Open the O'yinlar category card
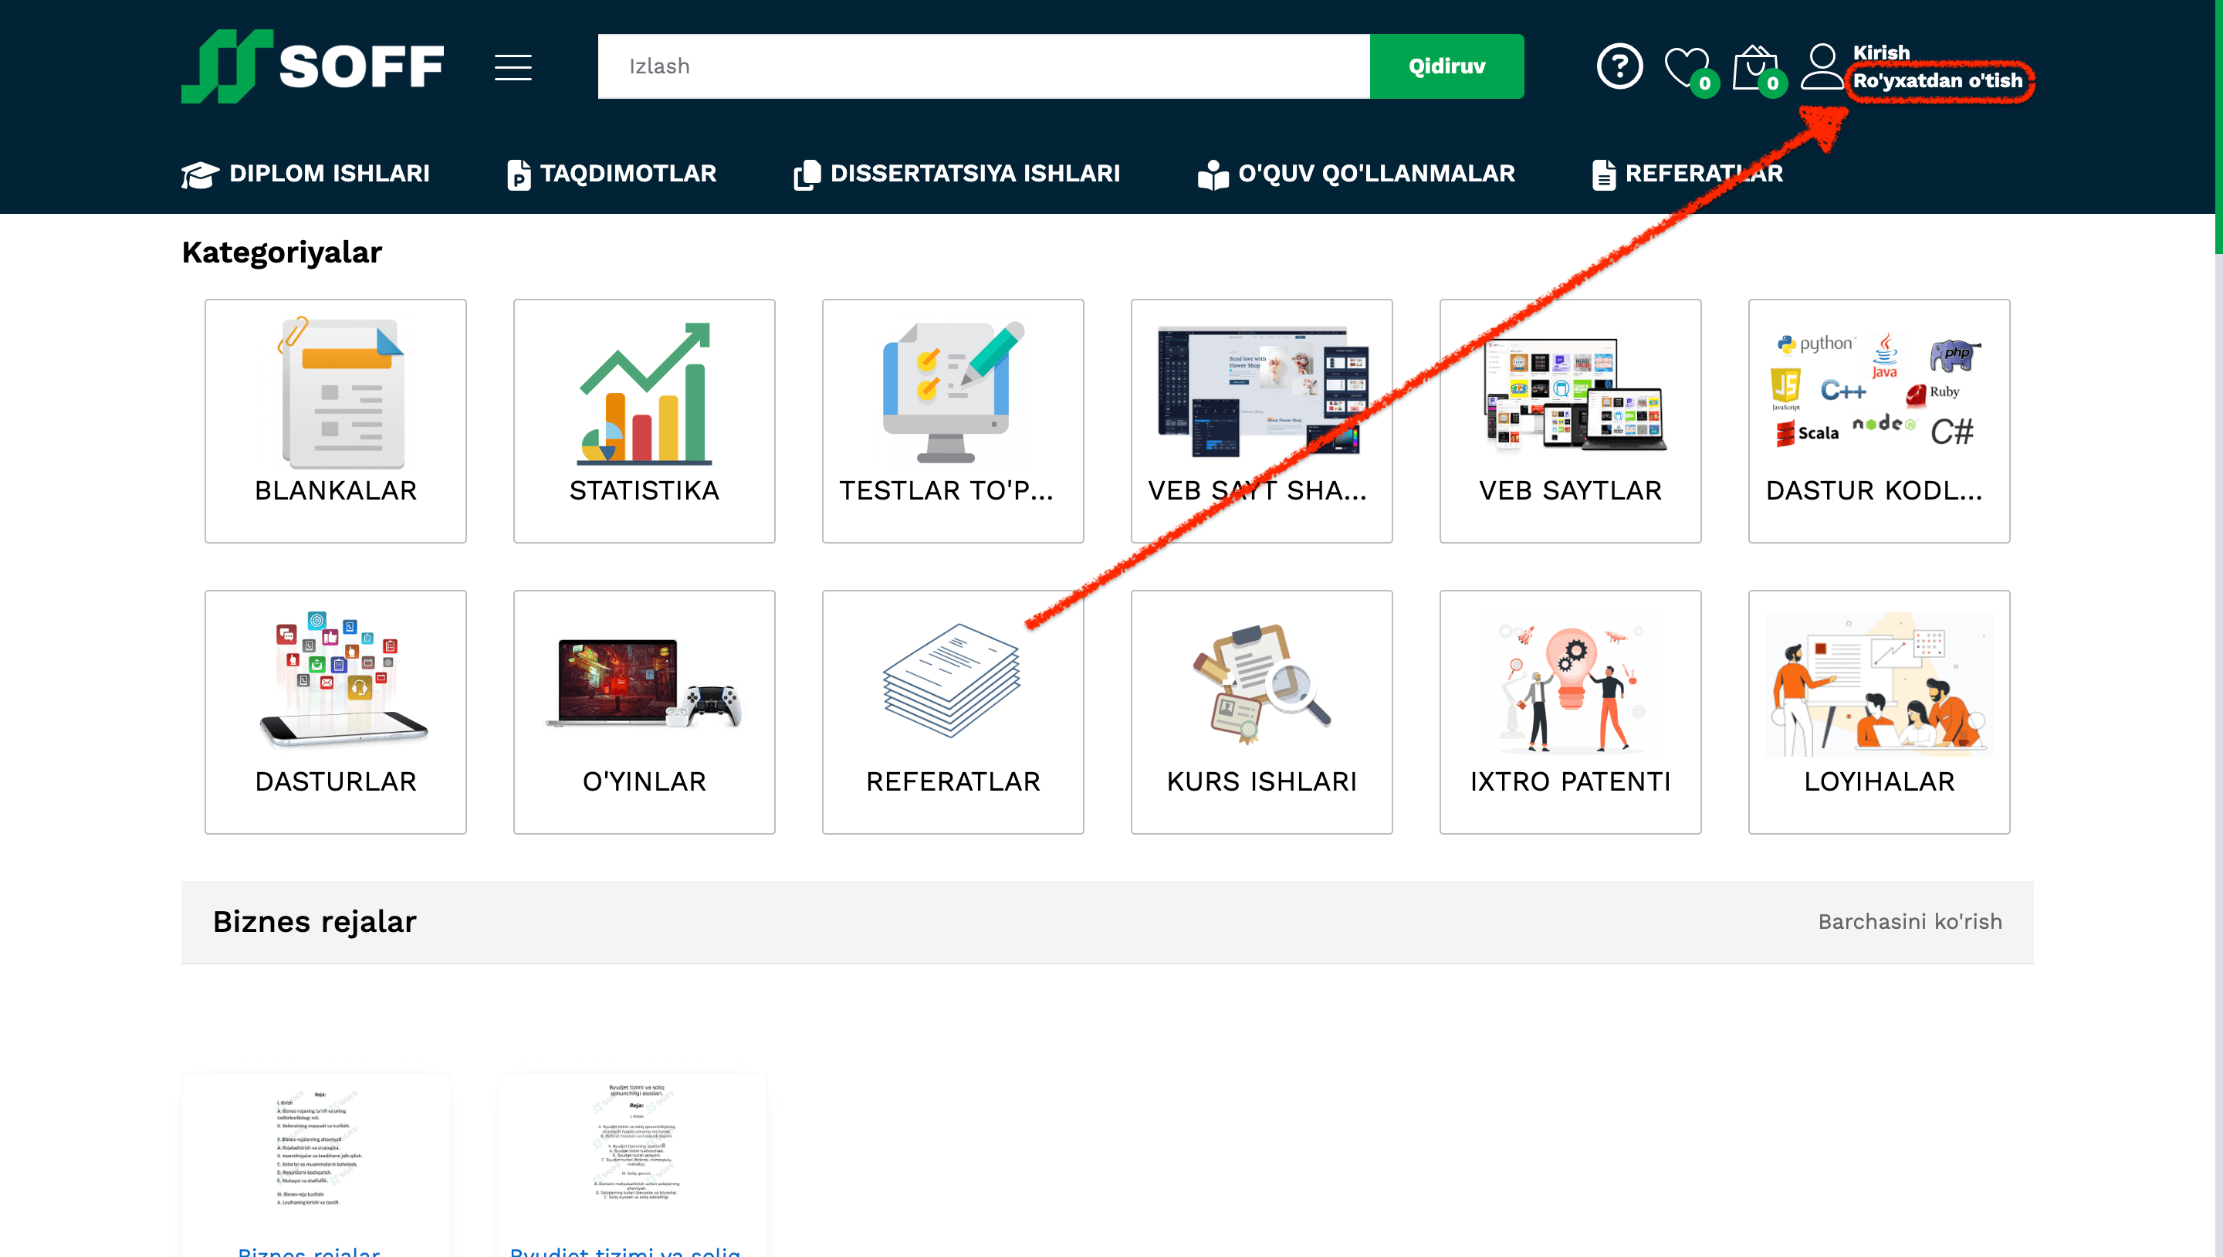This screenshot has width=2223, height=1257. (644, 711)
